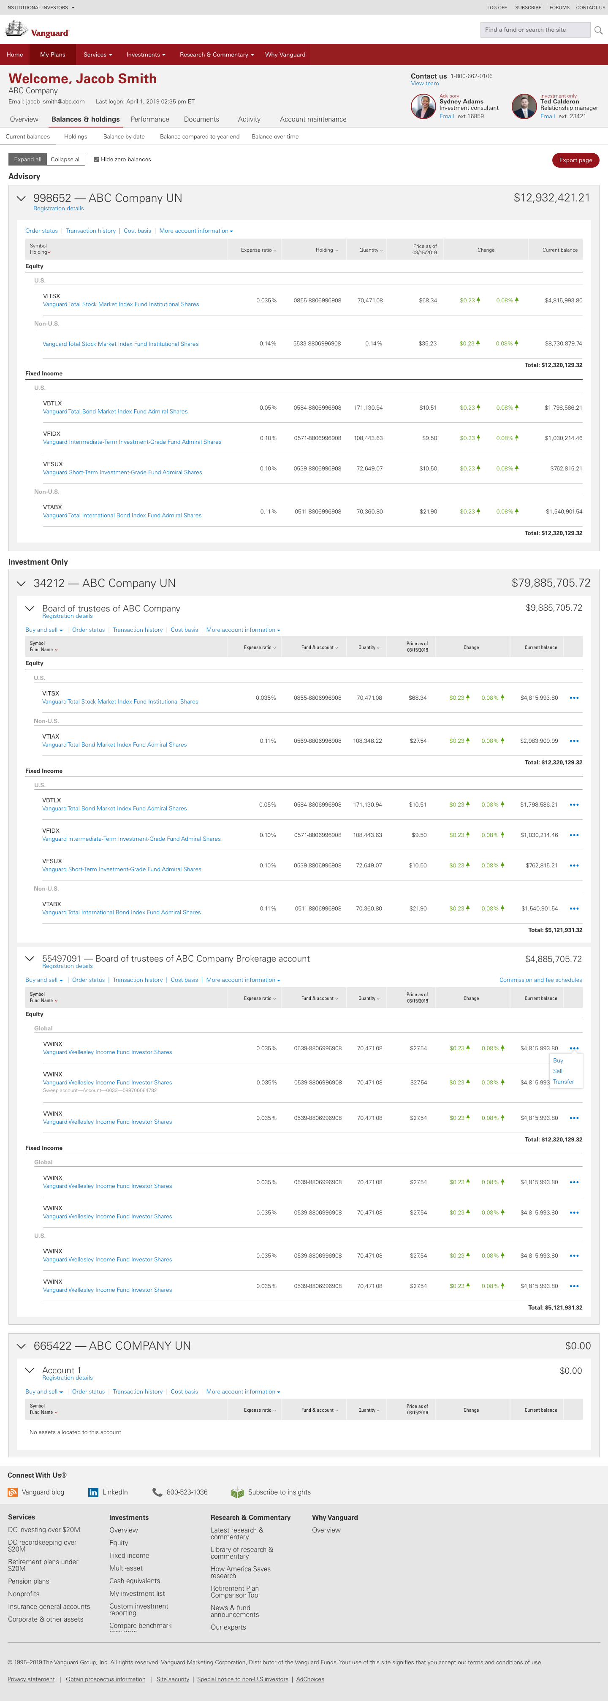Open More account information under account 998652
The image size is (608, 1701).
point(196,231)
